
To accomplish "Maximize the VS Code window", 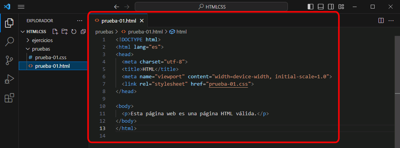I will point(372,7).
